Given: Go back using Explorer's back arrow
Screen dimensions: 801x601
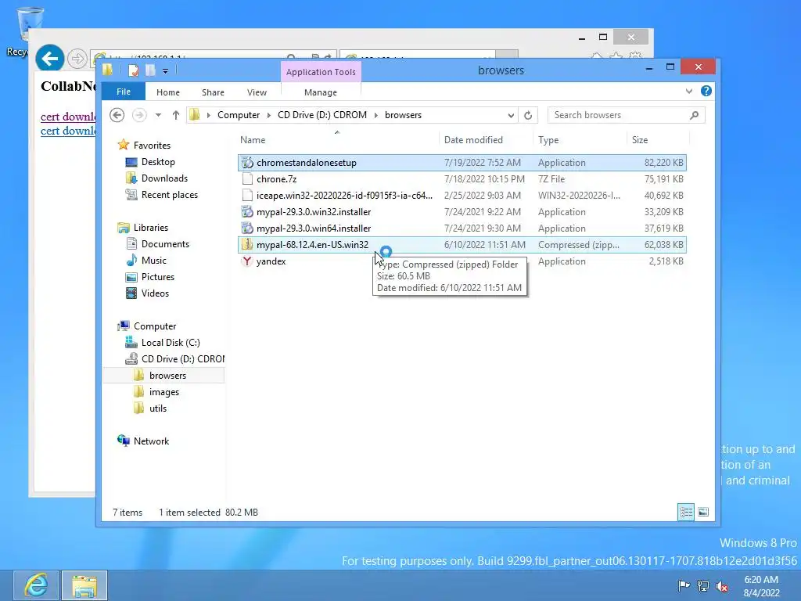Looking at the screenshot, I should 117,115.
